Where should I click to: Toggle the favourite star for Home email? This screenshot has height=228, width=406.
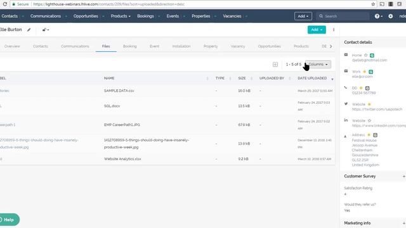tap(366, 55)
